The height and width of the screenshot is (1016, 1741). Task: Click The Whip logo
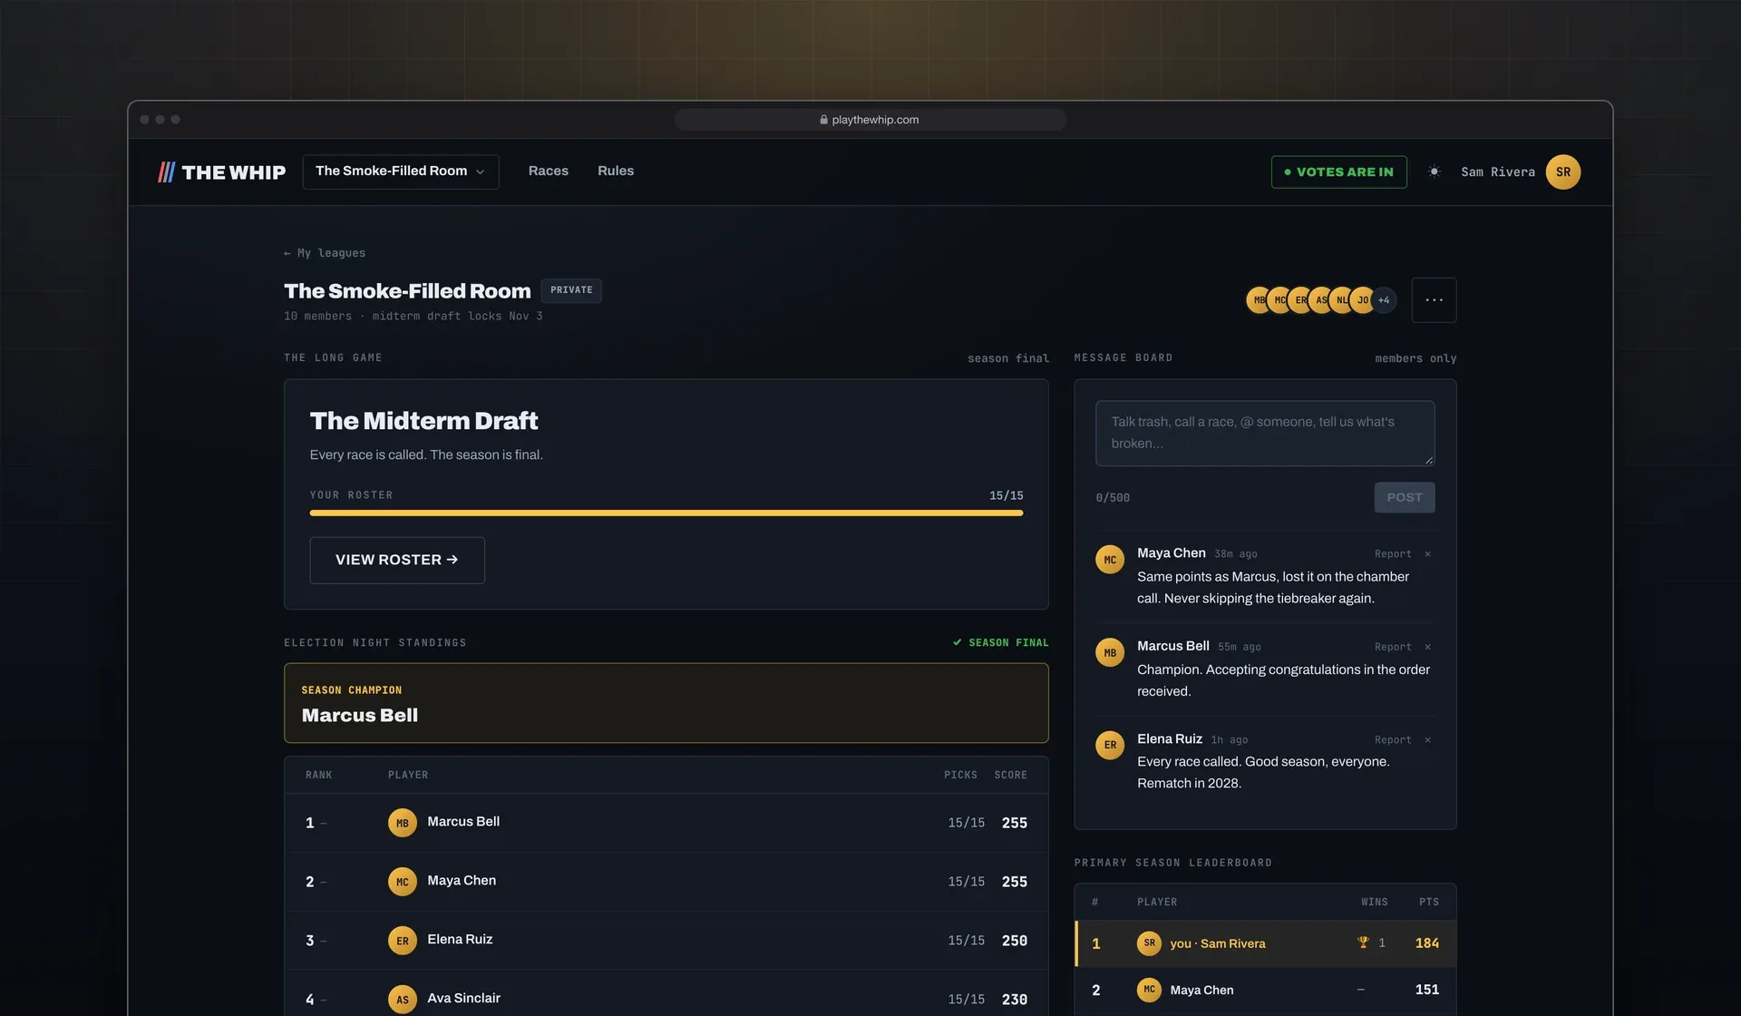click(x=221, y=172)
